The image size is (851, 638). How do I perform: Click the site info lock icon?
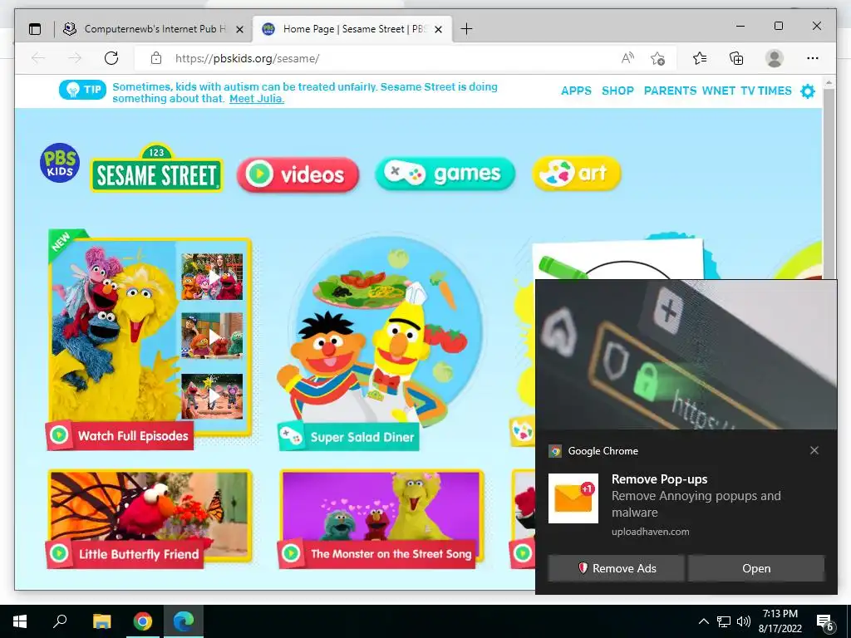click(x=155, y=58)
